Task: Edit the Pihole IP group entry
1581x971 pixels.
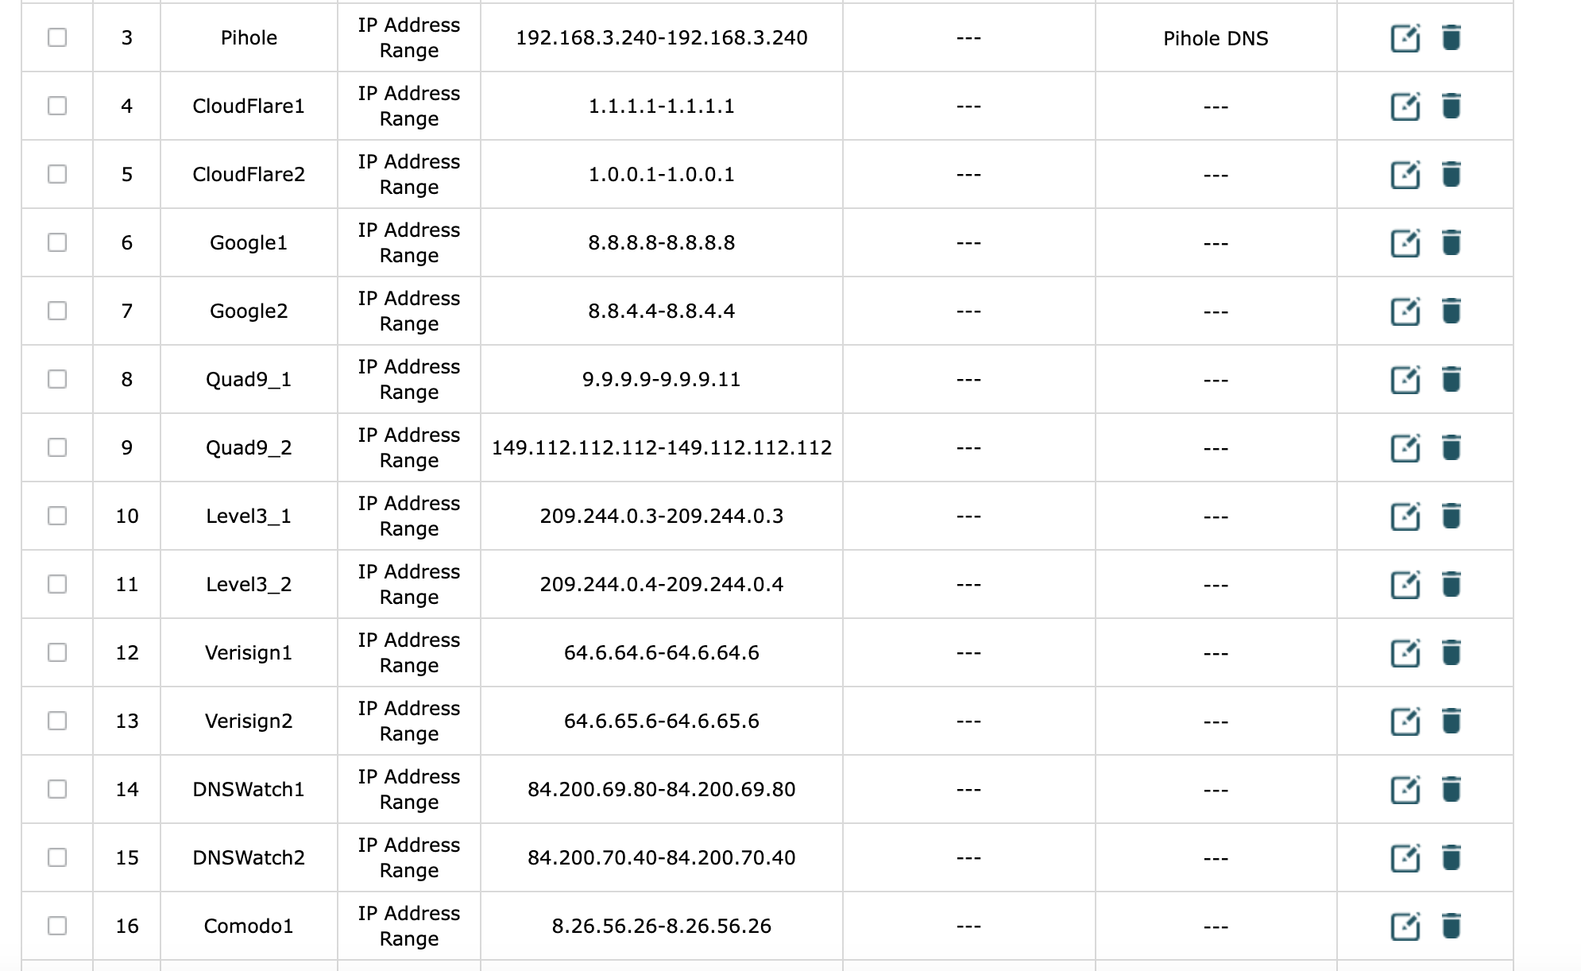Action: coord(1405,38)
